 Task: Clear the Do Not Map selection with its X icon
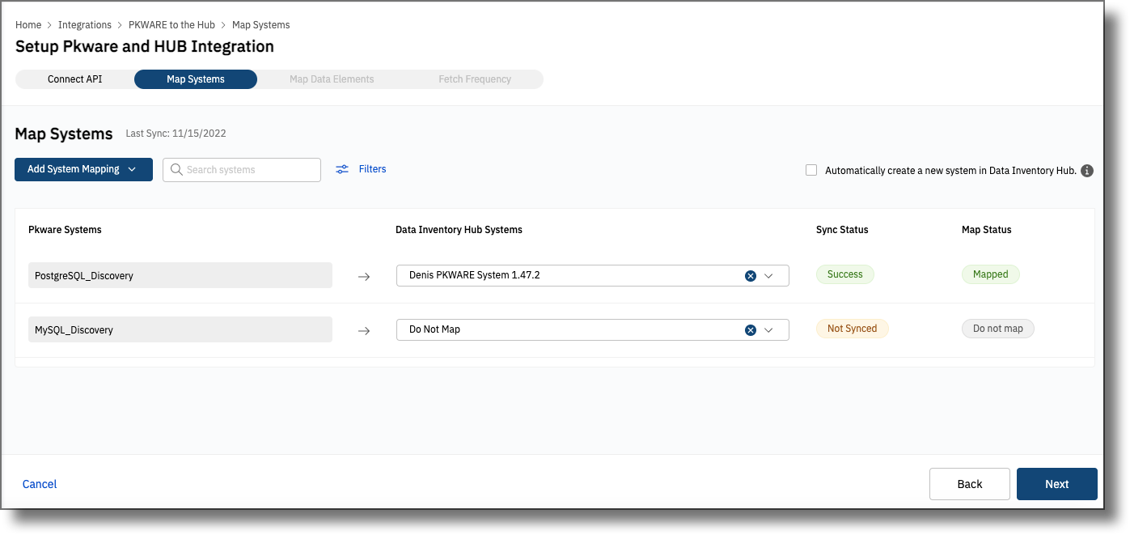tap(750, 329)
